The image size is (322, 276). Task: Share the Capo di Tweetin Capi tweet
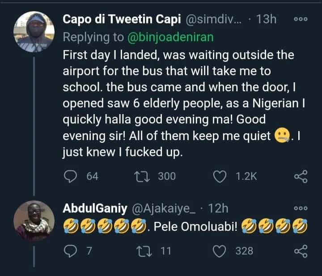pos(301,177)
